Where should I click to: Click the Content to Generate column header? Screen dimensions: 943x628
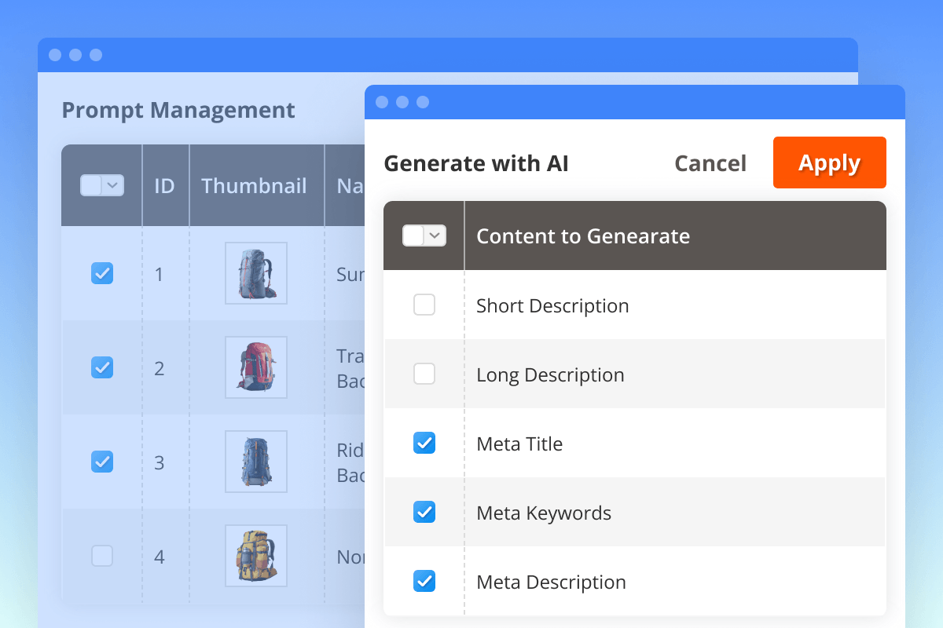coord(583,236)
